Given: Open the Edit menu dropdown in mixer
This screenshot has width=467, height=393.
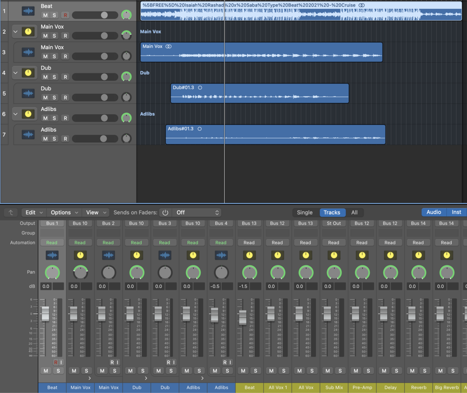Looking at the screenshot, I should [x=33, y=213].
